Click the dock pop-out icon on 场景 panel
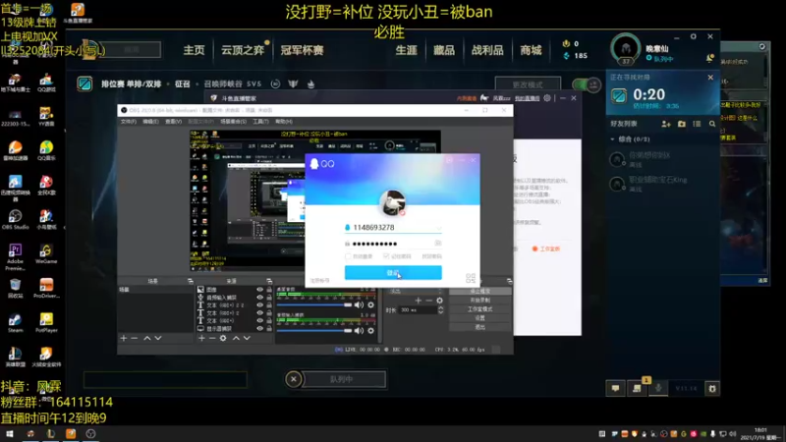The image size is (786, 442). click(x=190, y=281)
